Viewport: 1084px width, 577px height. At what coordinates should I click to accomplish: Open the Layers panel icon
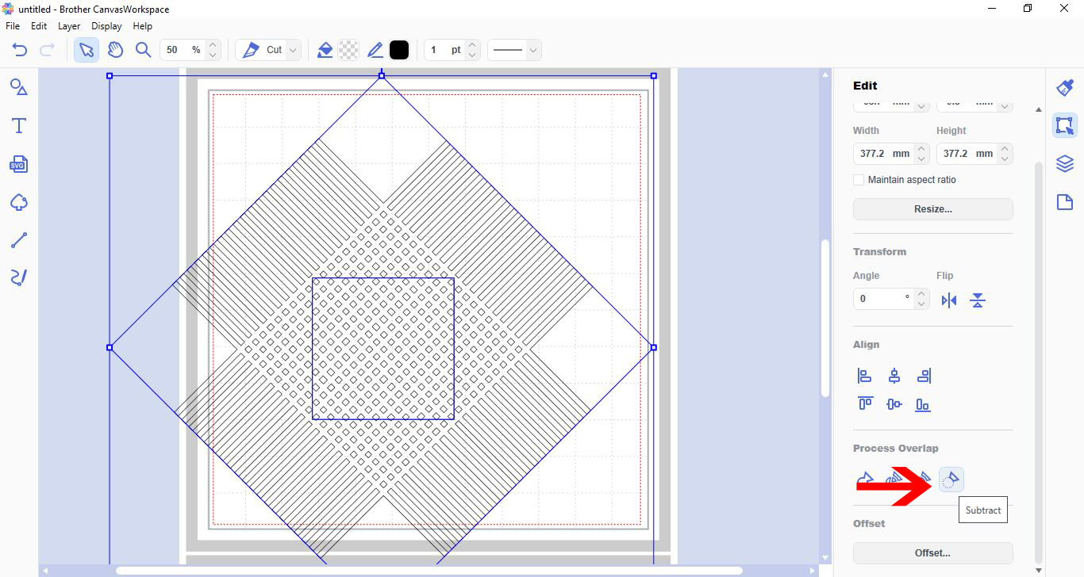click(x=1065, y=164)
